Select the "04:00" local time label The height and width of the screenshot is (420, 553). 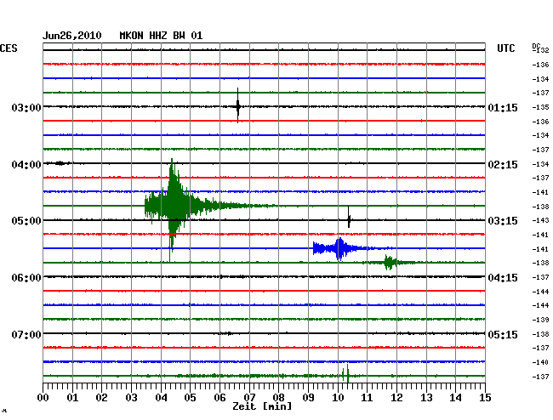[26, 165]
